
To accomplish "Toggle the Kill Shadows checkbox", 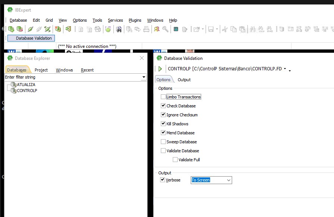I will [x=163, y=124].
